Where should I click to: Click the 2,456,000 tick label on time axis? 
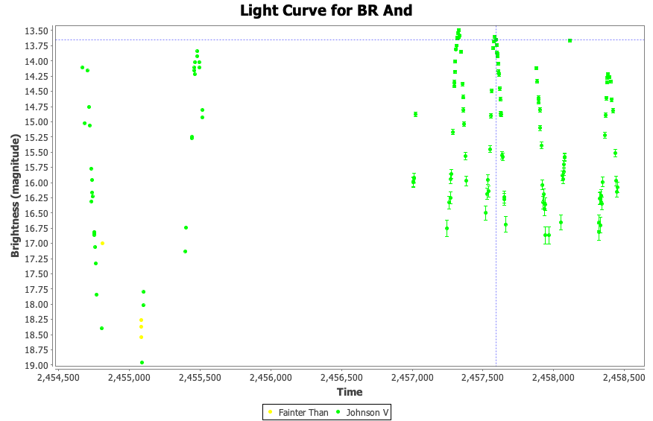(x=271, y=377)
